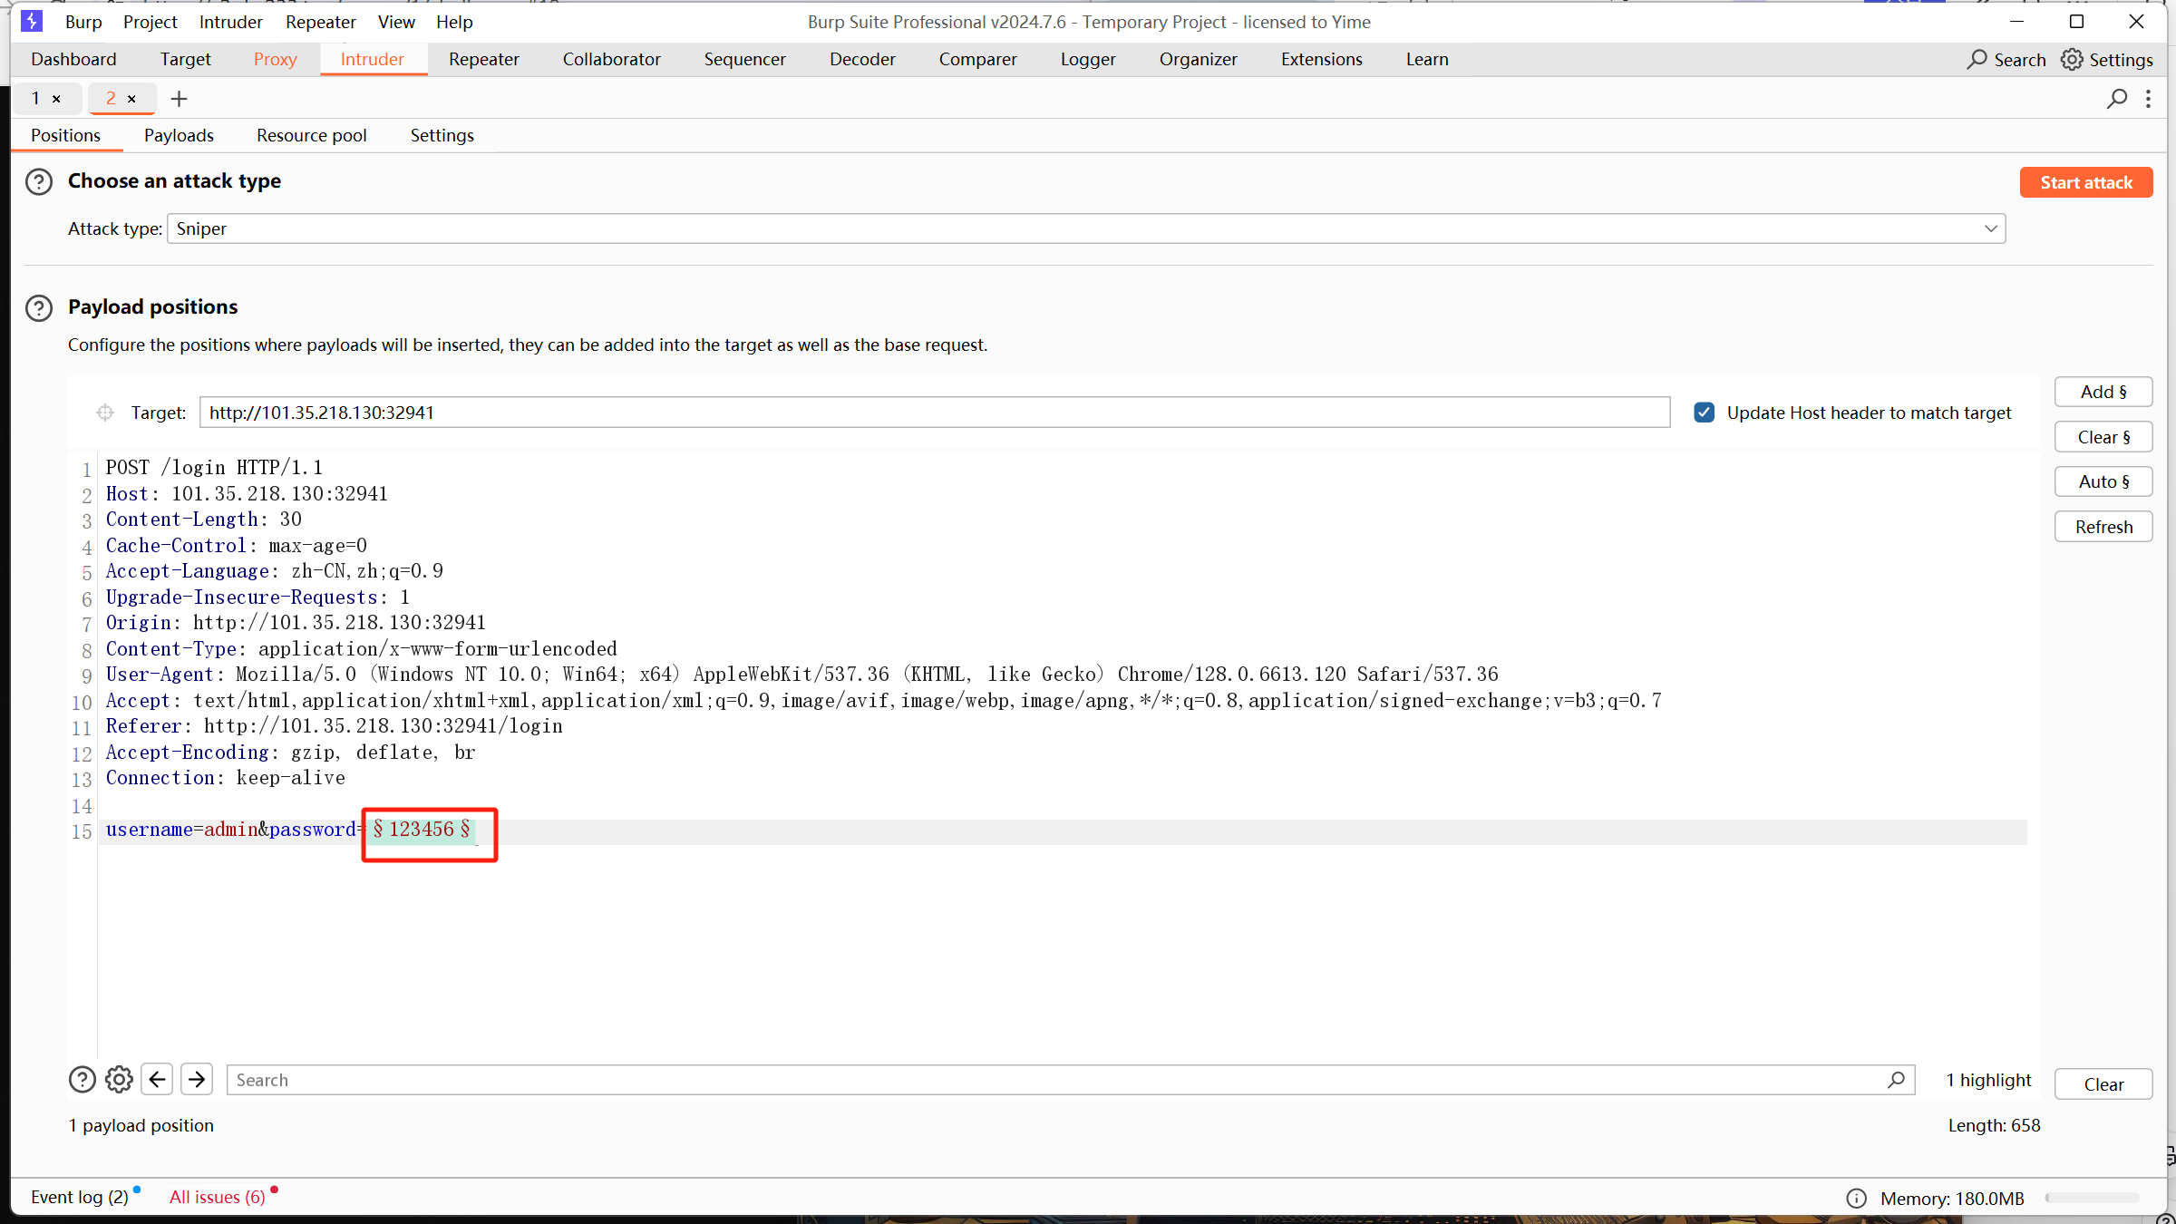Click the Auto § button
Viewport: 2176px width, 1224px height.
[x=2103, y=482]
